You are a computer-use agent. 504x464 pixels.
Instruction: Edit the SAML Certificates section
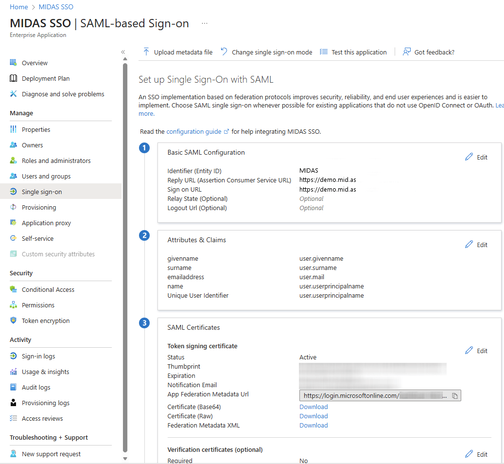476,350
